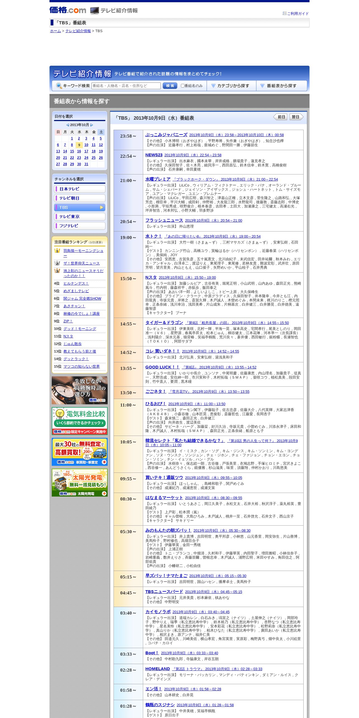Click the 前日 previous day button
The image size is (359, 718).
tap(280, 117)
